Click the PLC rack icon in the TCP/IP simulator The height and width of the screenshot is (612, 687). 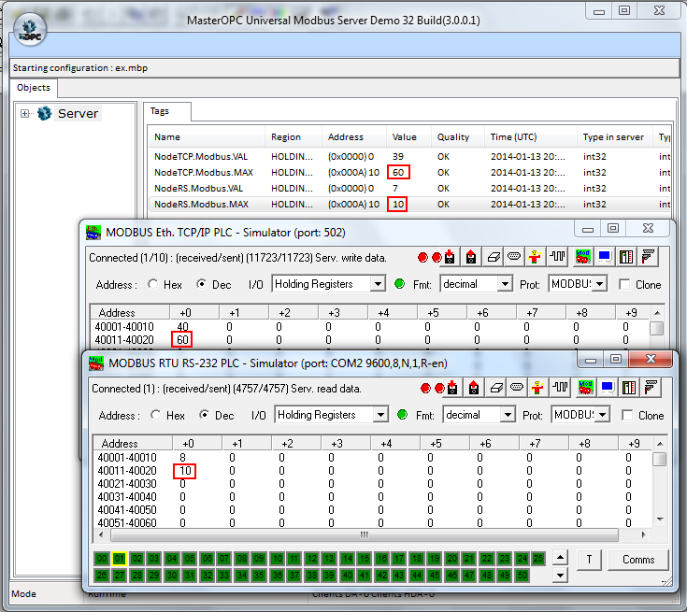tap(626, 257)
